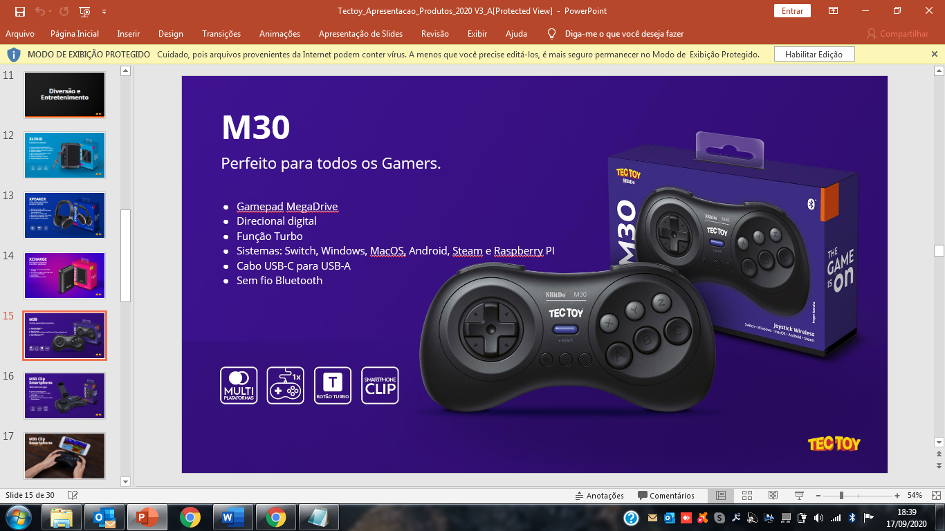Open the undo history dropdown arrow

[51, 12]
